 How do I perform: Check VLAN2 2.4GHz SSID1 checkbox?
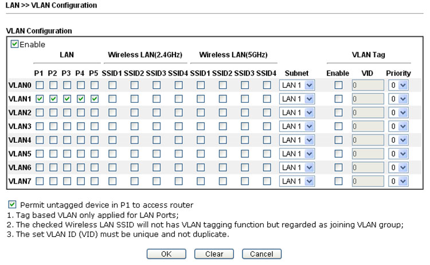click(112, 112)
